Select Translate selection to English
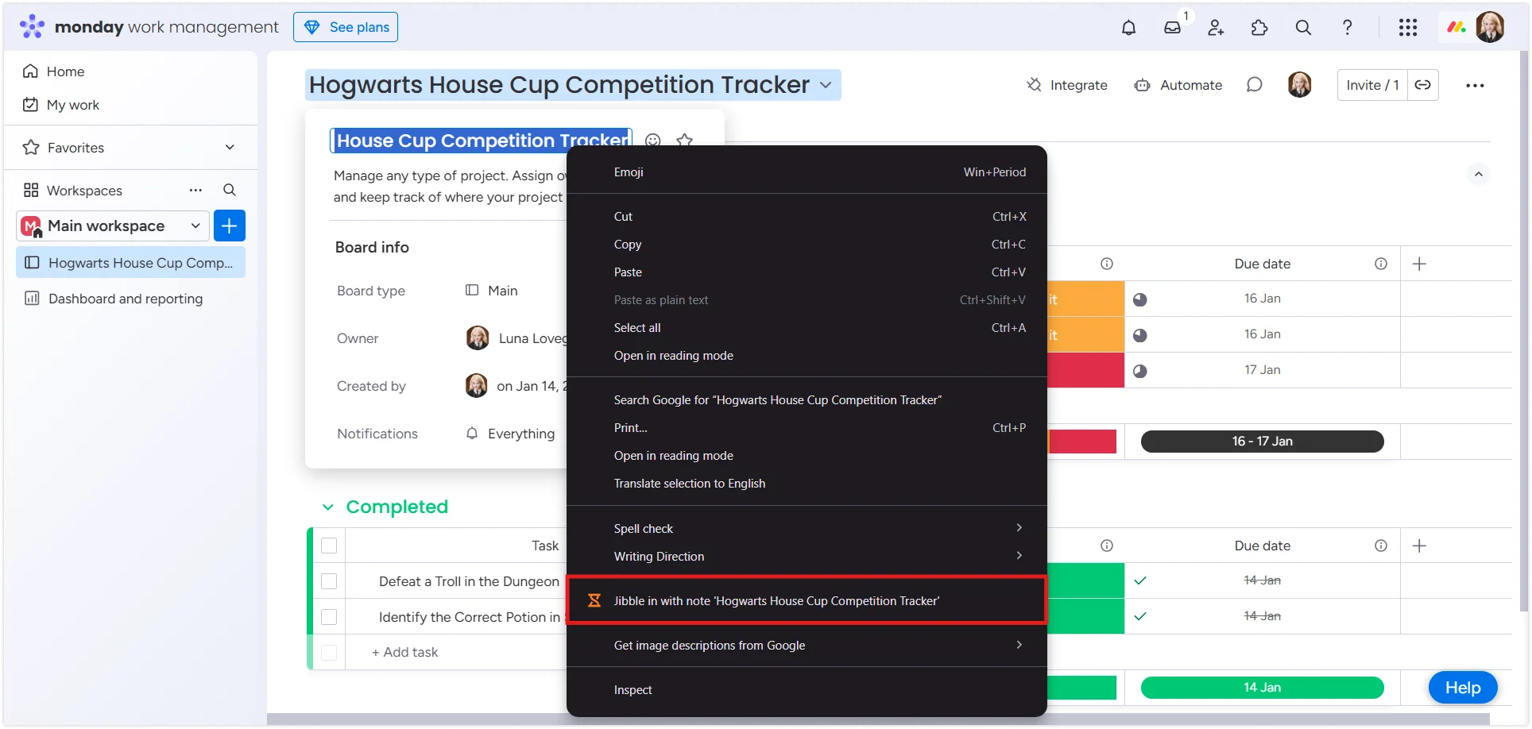 pyautogui.click(x=807, y=483)
